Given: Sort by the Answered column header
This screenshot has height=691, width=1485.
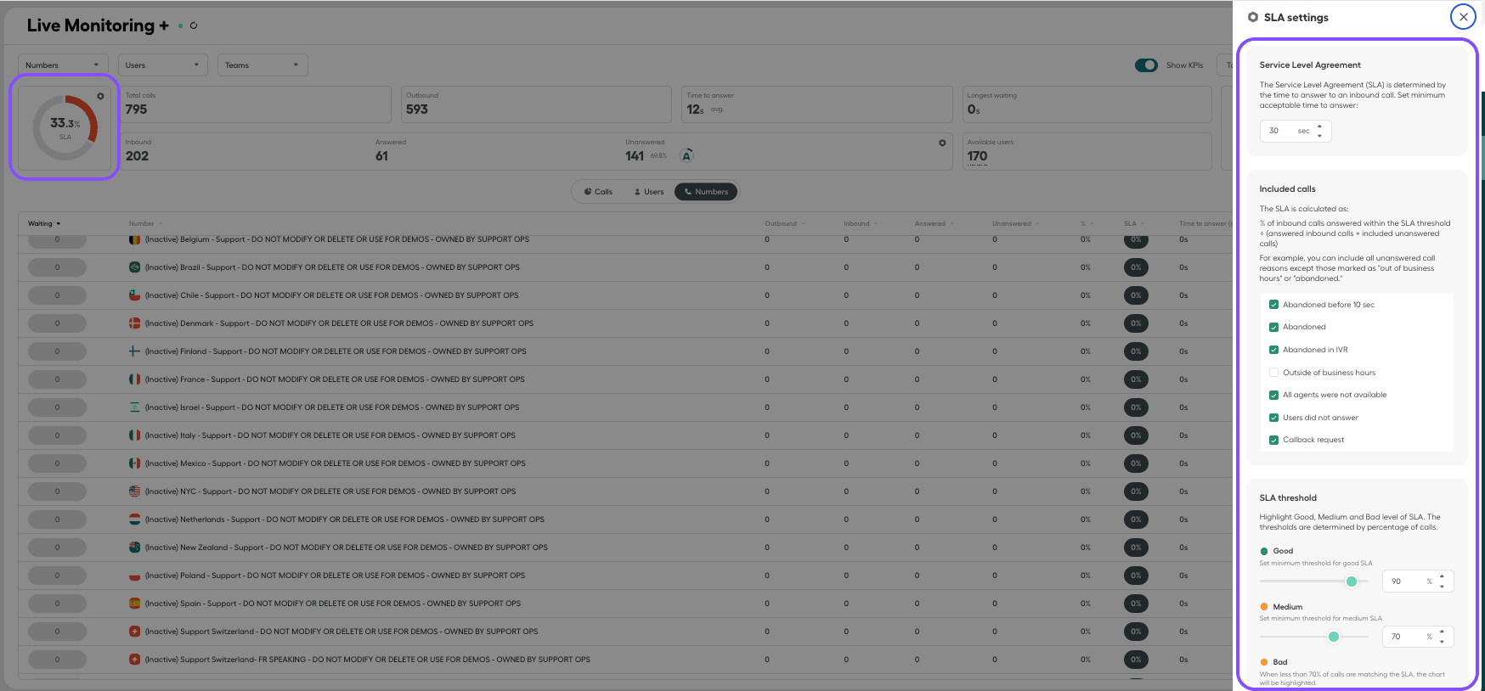Looking at the screenshot, I should (x=934, y=224).
